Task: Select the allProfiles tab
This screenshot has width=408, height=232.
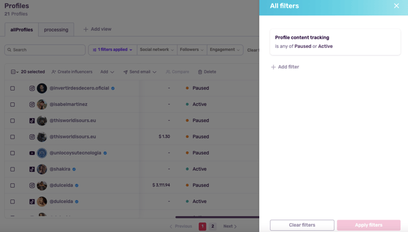Action: click(21, 30)
